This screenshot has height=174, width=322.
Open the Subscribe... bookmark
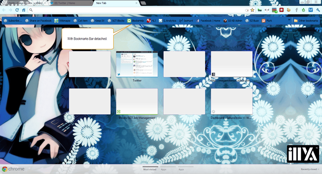tap(13, 21)
